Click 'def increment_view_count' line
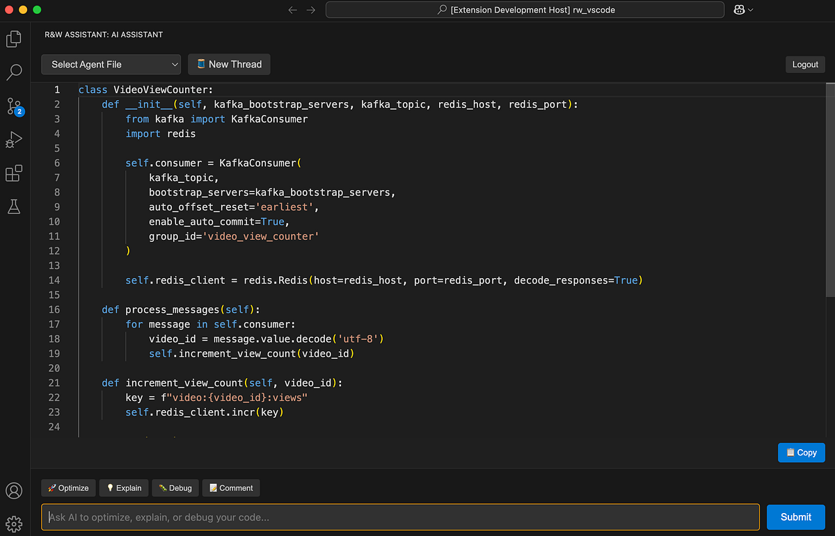 point(222,383)
